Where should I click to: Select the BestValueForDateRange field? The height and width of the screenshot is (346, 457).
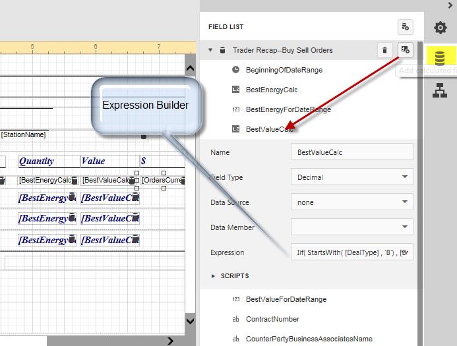286,299
